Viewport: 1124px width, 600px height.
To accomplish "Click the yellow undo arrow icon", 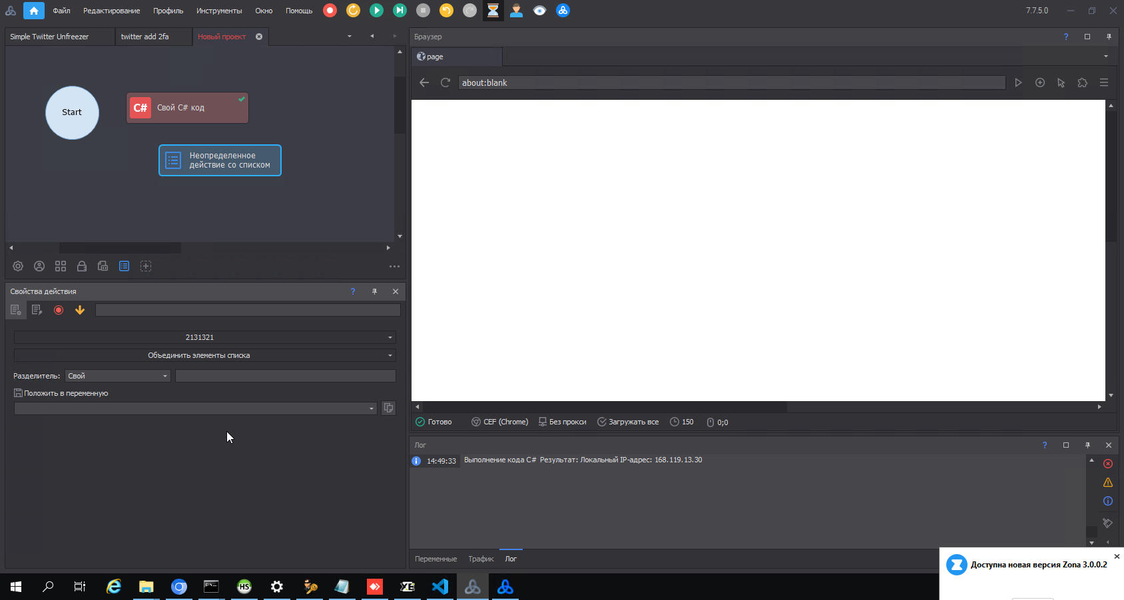I will tap(446, 11).
